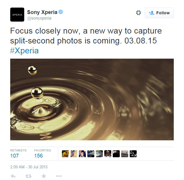Click the blue verified badge

click(61, 12)
